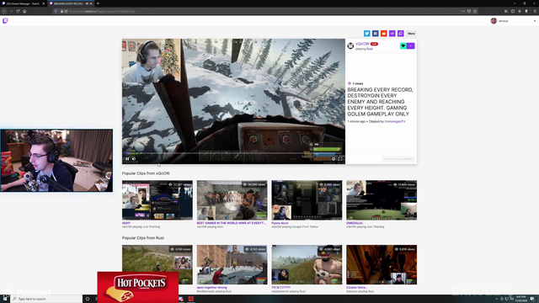Focus the browser address bar

(264, 11)
